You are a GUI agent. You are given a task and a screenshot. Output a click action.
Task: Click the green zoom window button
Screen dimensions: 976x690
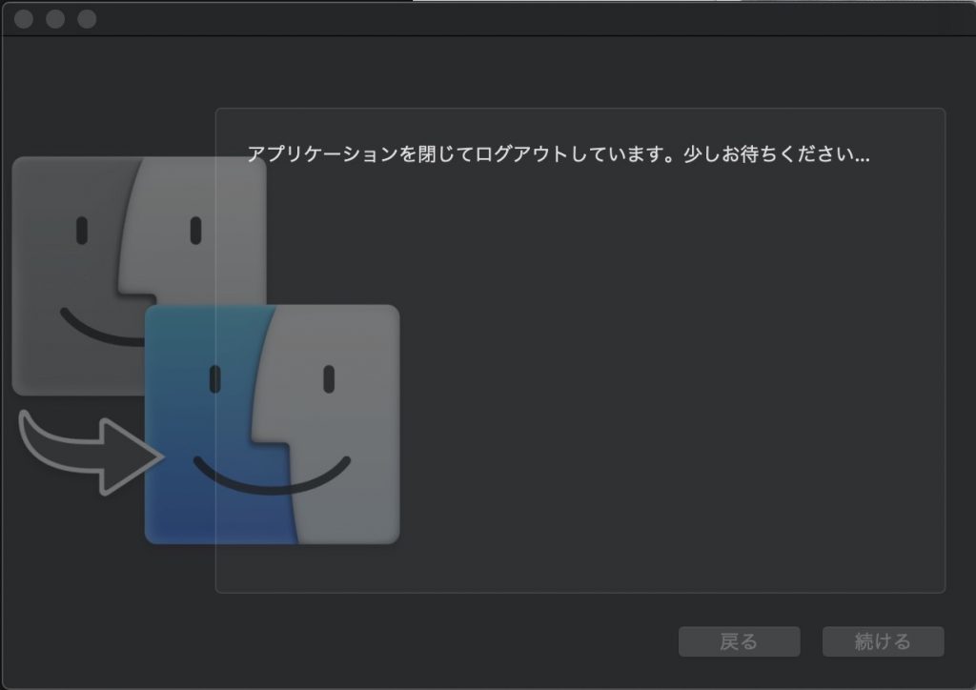(x=87, y=19)
